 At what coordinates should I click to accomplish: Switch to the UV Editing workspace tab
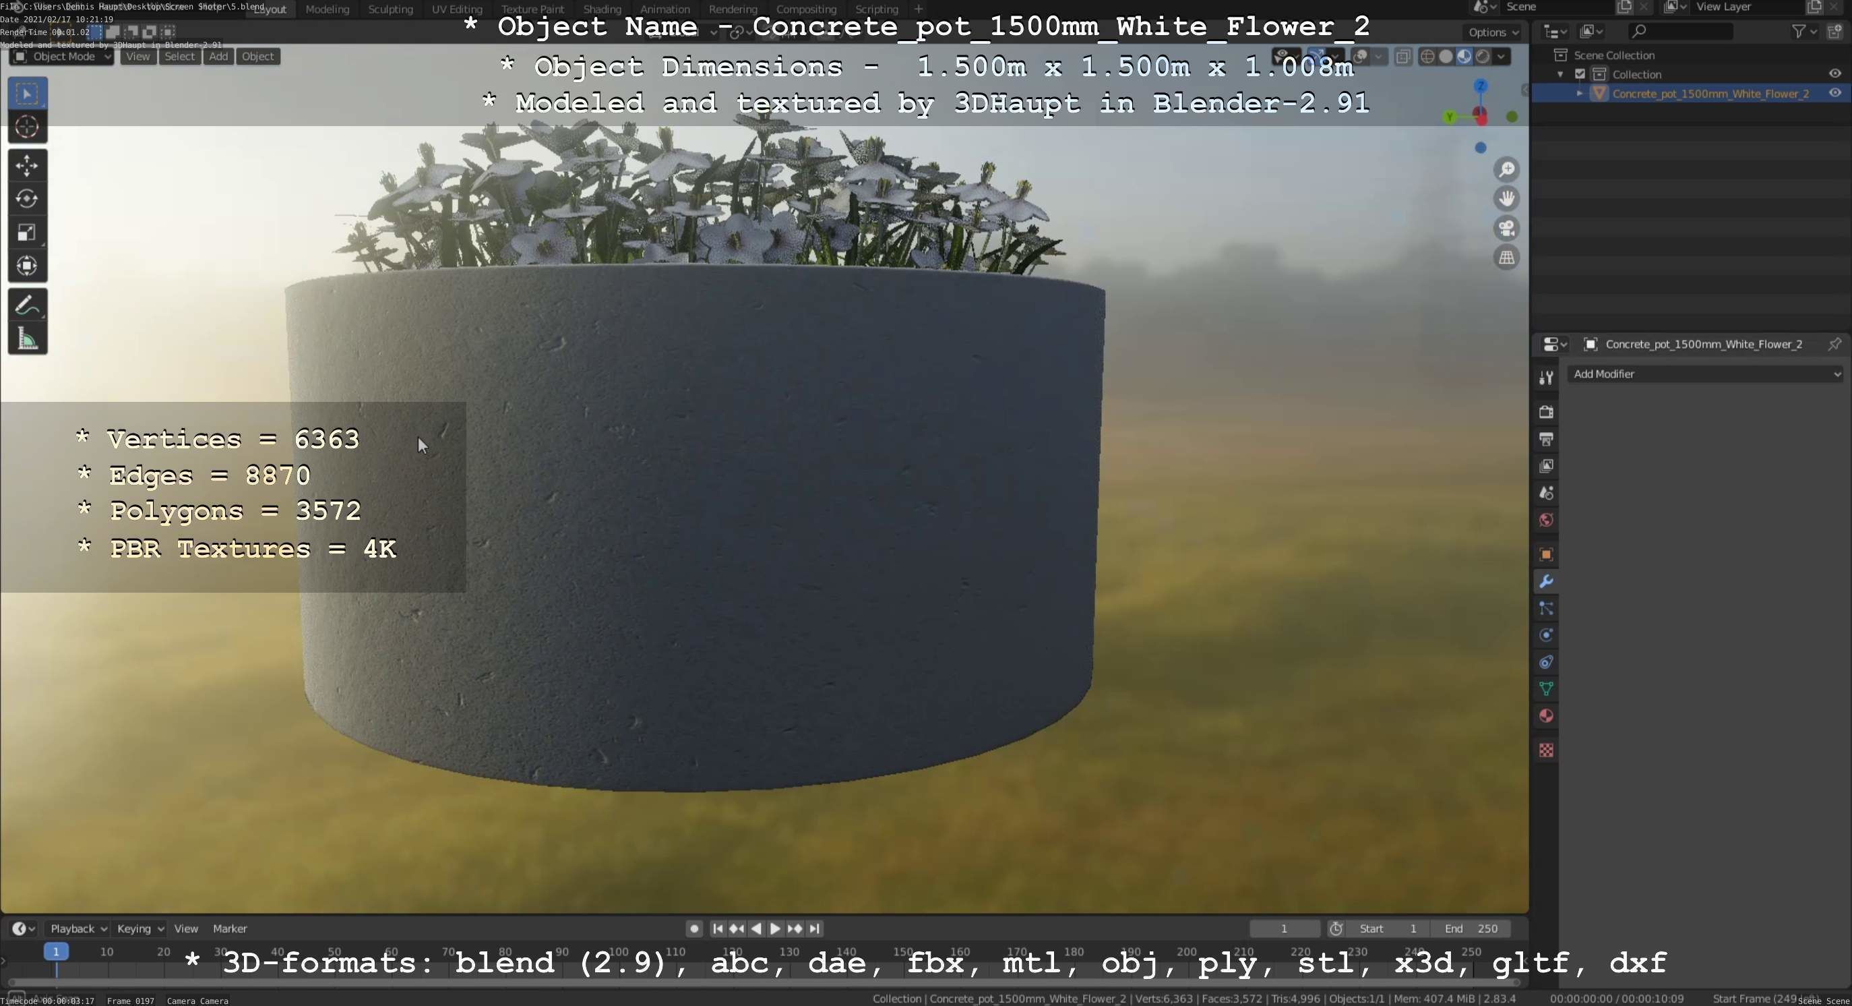pyautogui.click(x=456, y=9)
